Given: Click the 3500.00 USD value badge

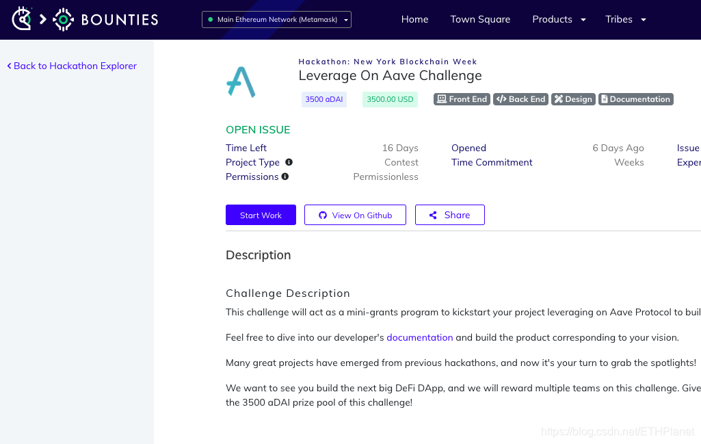Looking at the screenshot, I should pos(390,99).
